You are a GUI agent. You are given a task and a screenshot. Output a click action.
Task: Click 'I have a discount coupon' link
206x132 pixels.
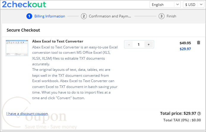click(x=27, y=114)
